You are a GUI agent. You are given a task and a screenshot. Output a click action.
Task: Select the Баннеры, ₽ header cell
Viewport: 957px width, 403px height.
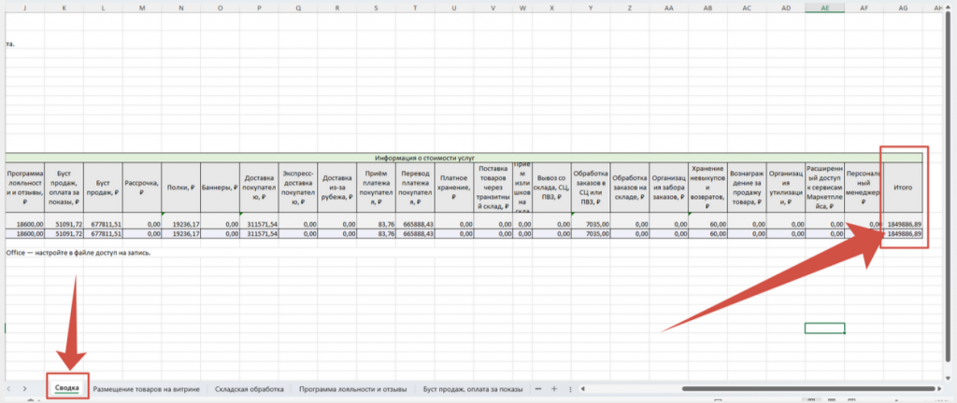[220, 188]
